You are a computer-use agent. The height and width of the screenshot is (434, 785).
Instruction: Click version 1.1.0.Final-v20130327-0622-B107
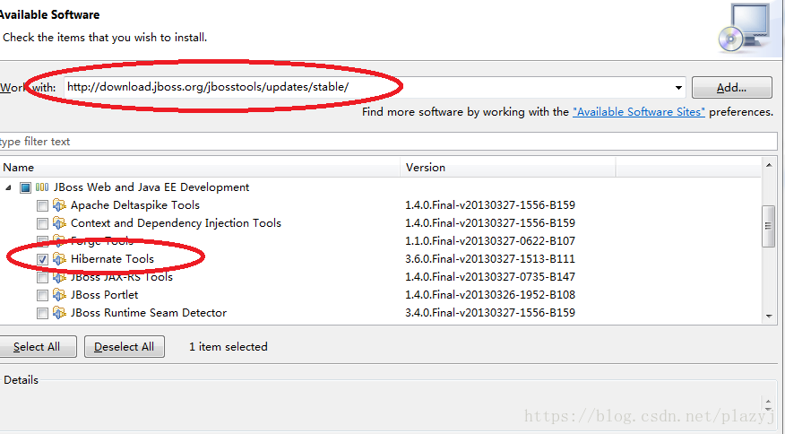[x=490, y=241]
